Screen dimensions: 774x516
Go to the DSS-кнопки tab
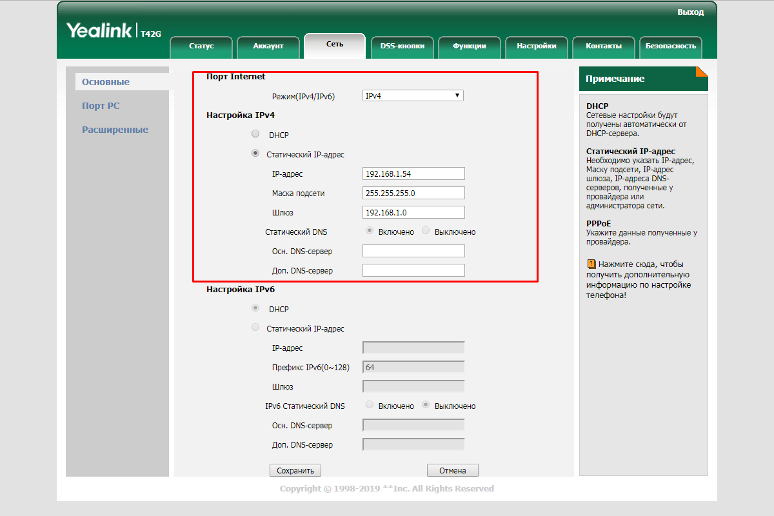[402, 46]
